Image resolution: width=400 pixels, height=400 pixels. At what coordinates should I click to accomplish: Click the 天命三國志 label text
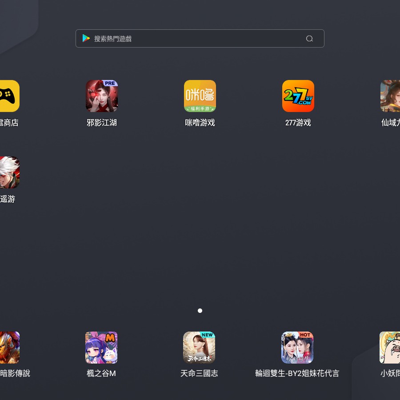coord(199,373)
